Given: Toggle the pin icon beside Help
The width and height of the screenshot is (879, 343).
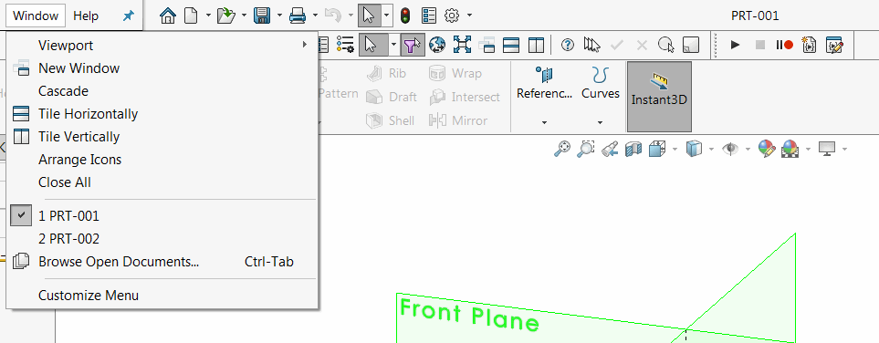Looking at the screenshot, I should click(x=129, y=16).
